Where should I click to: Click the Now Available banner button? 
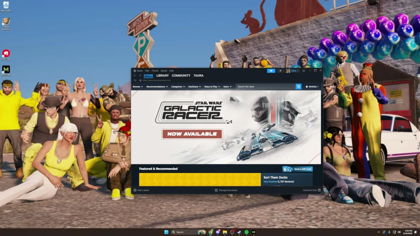click(x=192, y=134)
